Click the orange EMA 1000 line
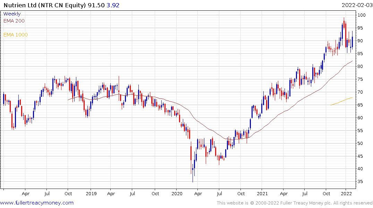Image resolution: width=373 pixels, height=208 pixels. (342, 101)
